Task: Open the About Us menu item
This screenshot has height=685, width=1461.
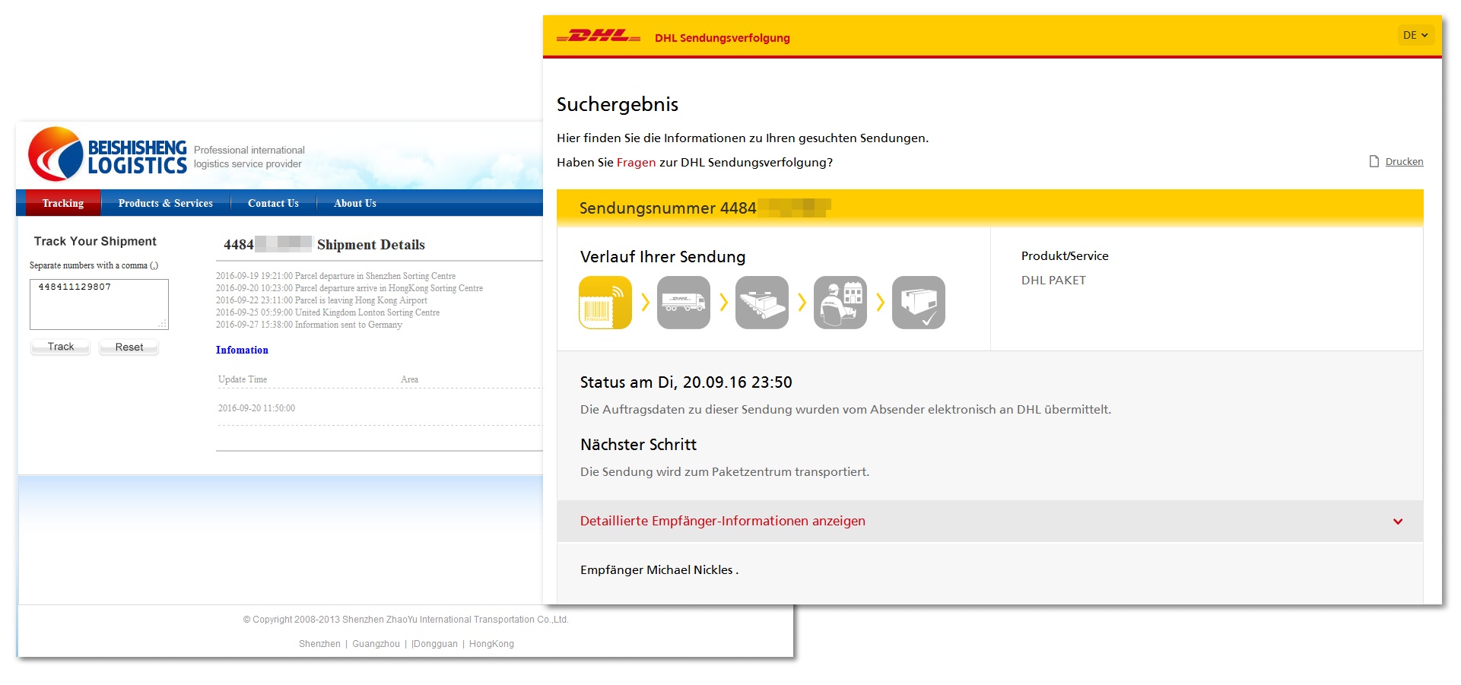Action: pyautogui.click(x=354, y=203)
